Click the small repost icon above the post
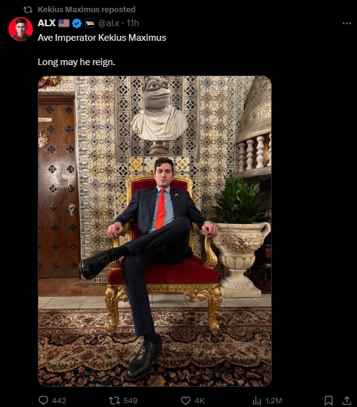The width and height of the screenshot is (357, 407). tap(28, 10)
